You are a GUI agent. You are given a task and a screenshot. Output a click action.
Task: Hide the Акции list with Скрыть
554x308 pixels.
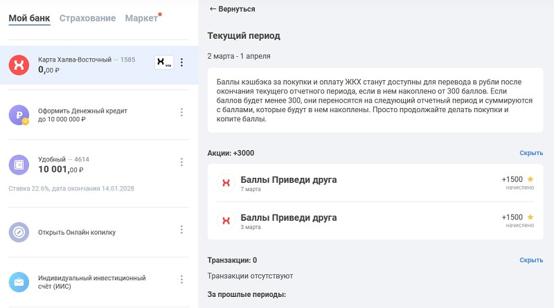[x=531, y=153]
